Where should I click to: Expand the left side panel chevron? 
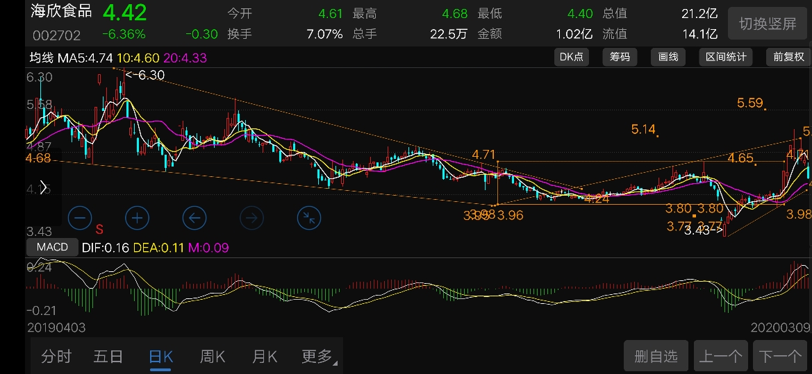click(44, 187)
